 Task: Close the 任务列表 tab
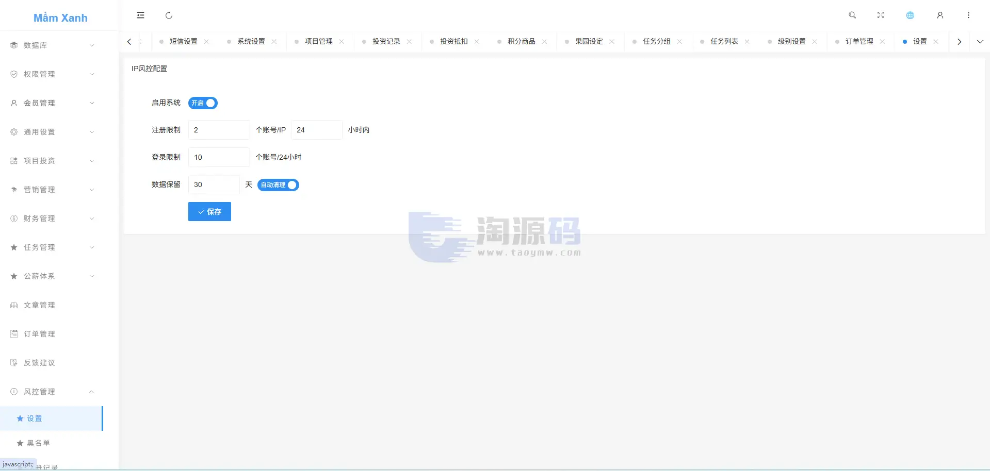point(747,42)
